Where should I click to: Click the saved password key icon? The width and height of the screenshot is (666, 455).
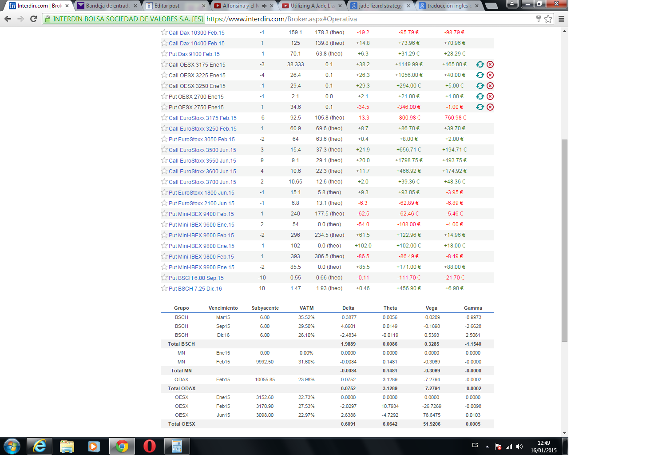[x=539, y=19]
